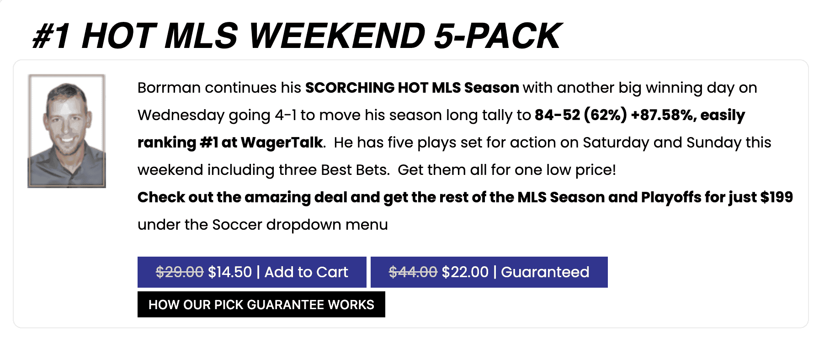Click the $14.50 Add to Cart button
Image resolution: width=819 pixels, height=337 pixels.
tap(252, 272)
